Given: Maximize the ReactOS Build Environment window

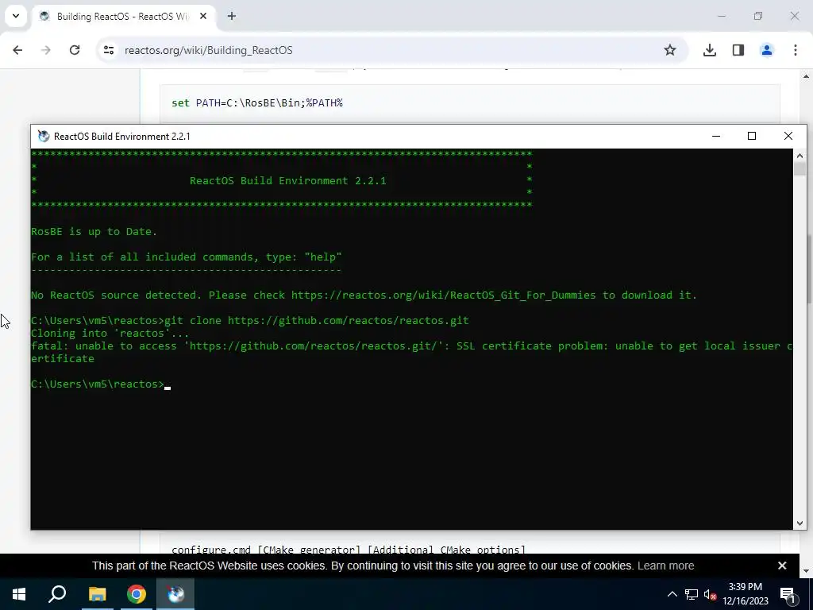Looking at the screenshot, I should 752,136.
